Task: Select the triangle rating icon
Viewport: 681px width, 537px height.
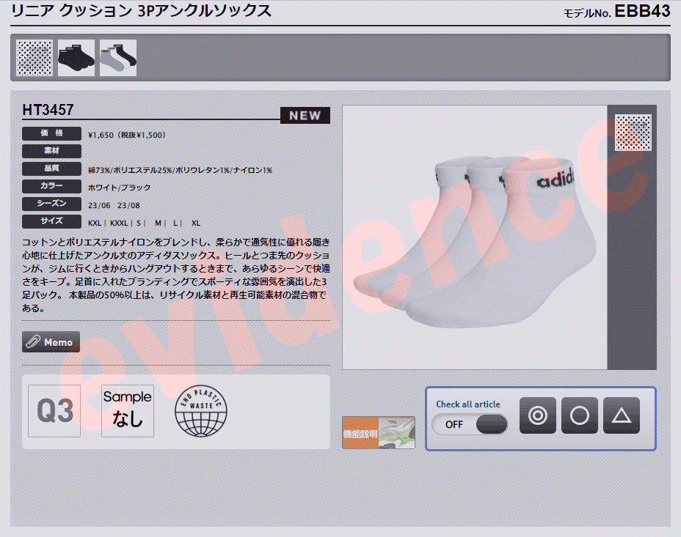Action: coord(621,415)
